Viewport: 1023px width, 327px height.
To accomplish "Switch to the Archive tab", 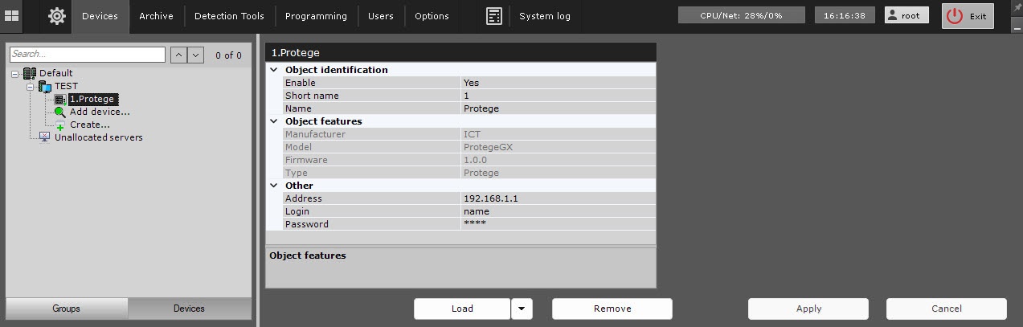I will coord(157,16).
